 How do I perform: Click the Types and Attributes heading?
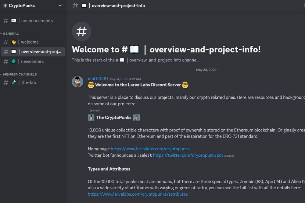click(x=109, y=169)
